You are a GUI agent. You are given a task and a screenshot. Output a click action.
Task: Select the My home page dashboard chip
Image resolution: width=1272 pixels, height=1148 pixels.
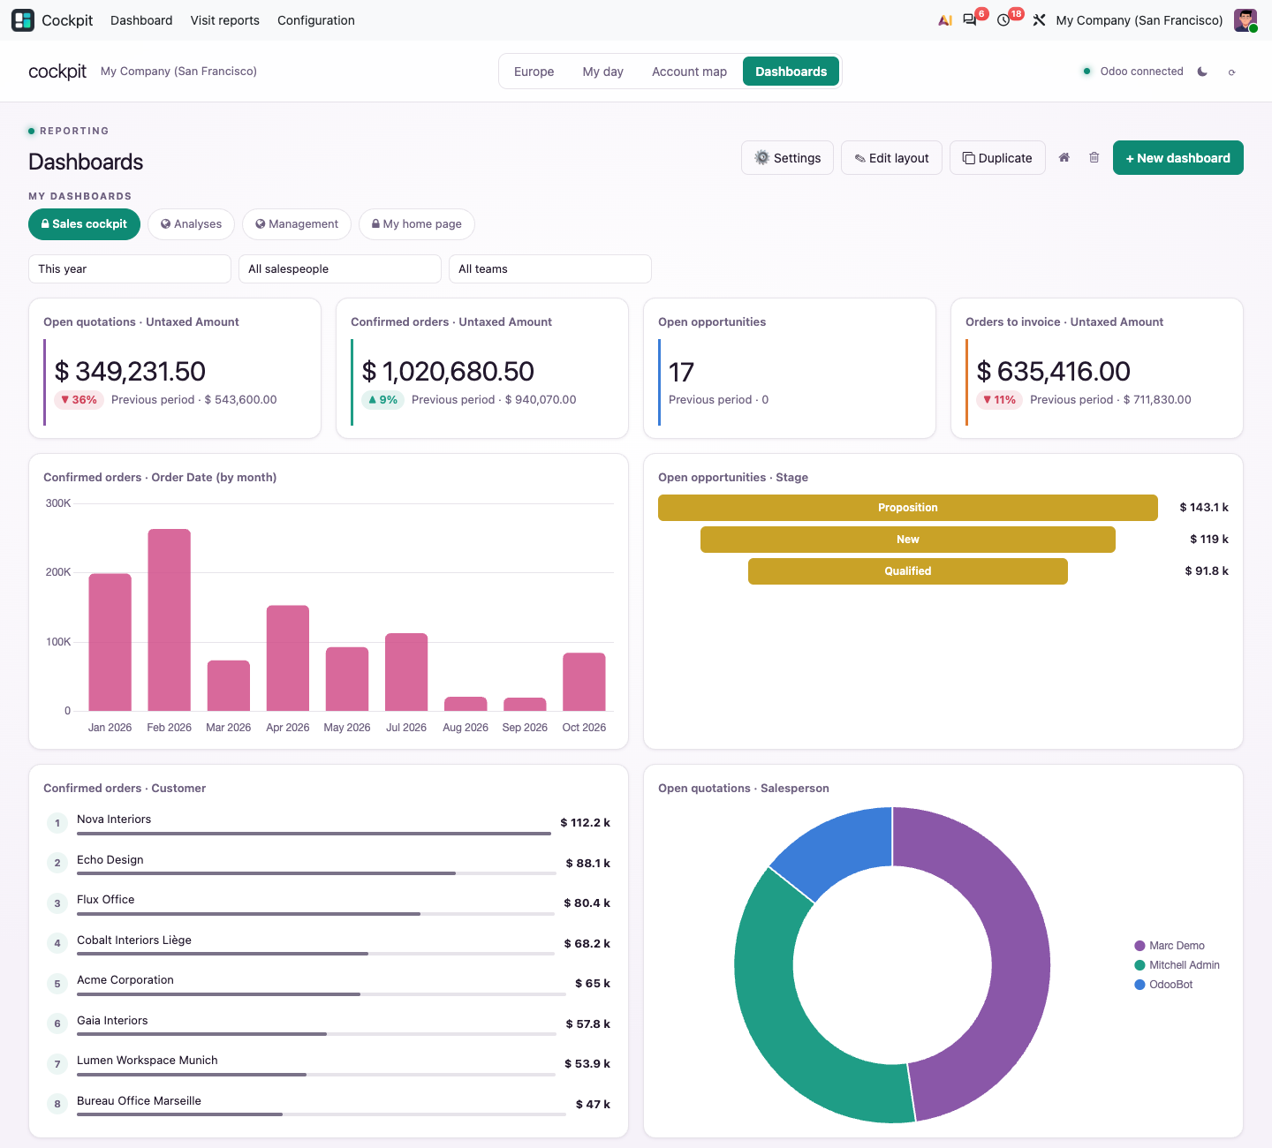pyautogui.click(x=417, y=224)
